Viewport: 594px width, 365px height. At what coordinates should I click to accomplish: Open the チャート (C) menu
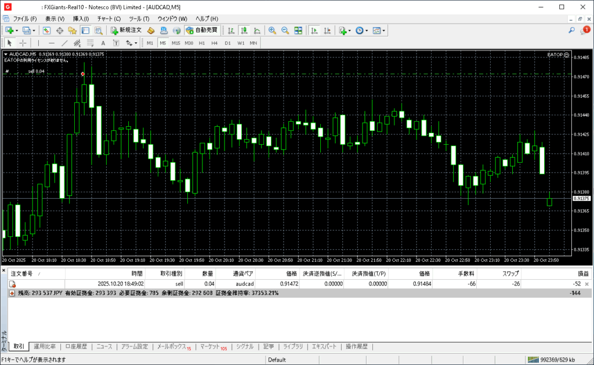108,19
